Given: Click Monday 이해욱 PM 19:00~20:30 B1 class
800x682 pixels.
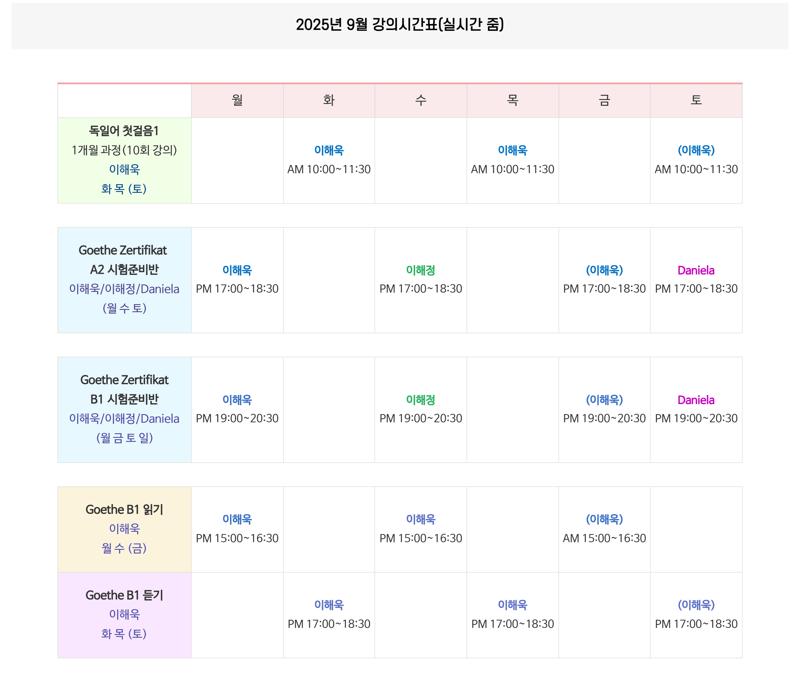Looking at the screenshot, I should point(237,410).
